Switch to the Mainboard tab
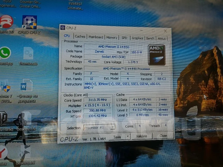The image size is (223, 167). 96,37
